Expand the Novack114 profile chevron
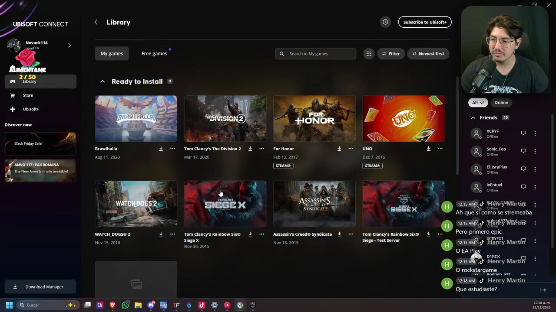The height and width of the screenshot is (312, 556). [x=69, y=45]
